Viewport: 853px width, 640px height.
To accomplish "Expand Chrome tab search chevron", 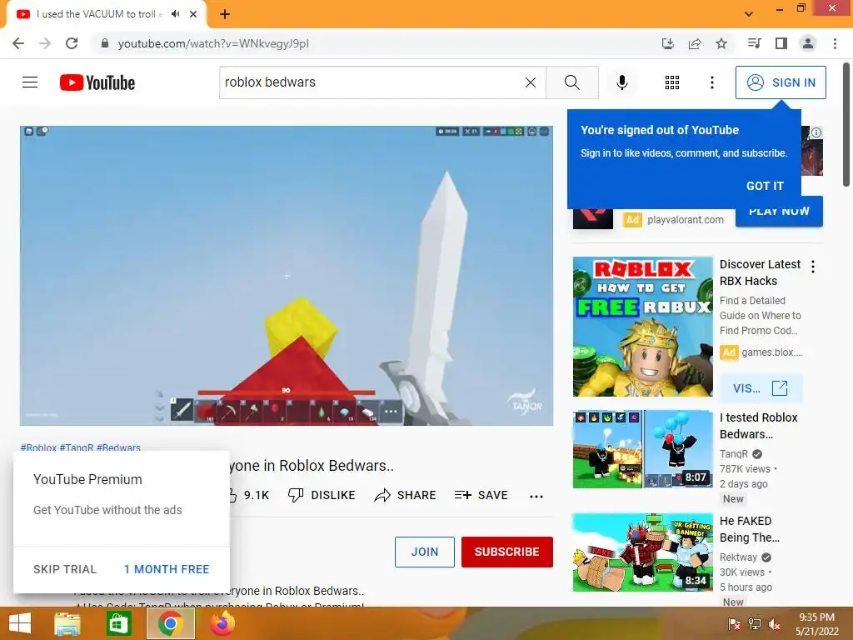I will [x=749, y=14].
